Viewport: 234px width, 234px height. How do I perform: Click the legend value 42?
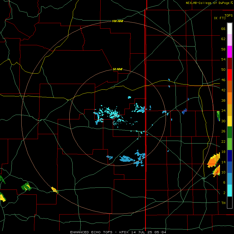coord(223,90)
